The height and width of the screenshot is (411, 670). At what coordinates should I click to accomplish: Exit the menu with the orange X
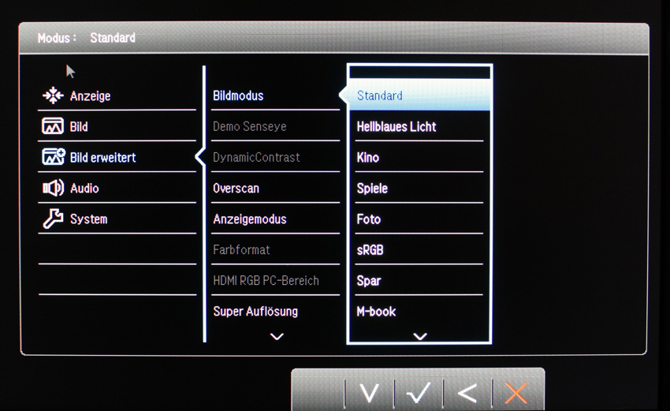[x=516, y=393]
